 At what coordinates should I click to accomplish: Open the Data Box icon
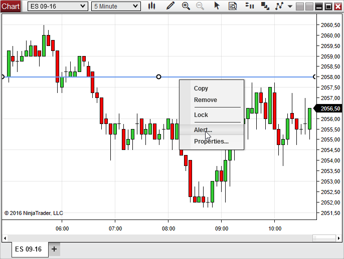click(232, 6)
